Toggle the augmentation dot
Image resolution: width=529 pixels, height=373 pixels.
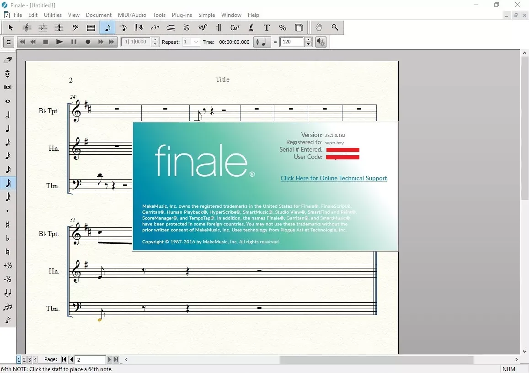point(8,211)
